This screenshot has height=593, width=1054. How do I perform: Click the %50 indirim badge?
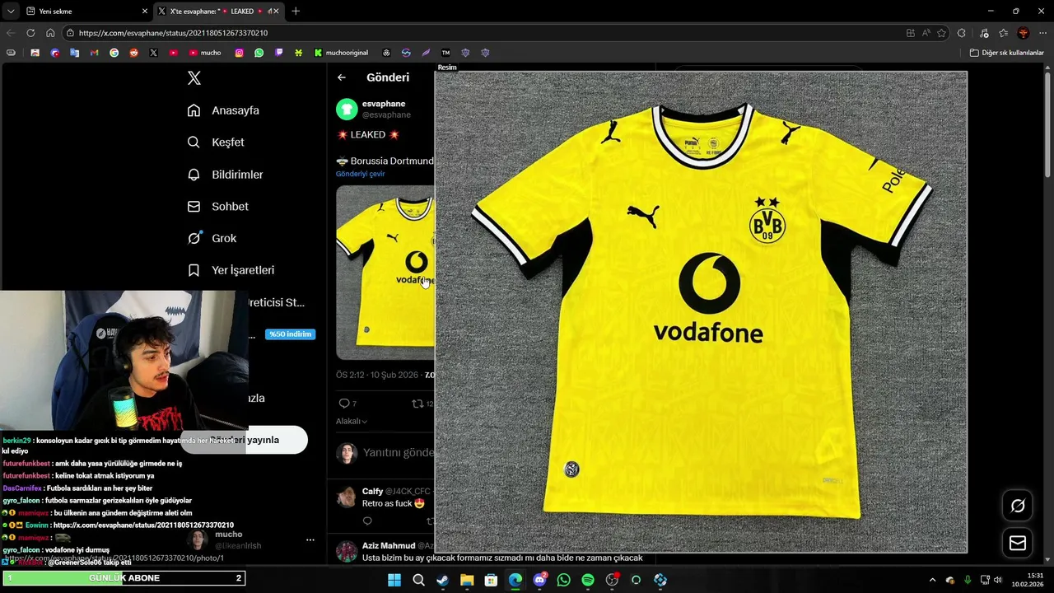click(x=290, y=334)
